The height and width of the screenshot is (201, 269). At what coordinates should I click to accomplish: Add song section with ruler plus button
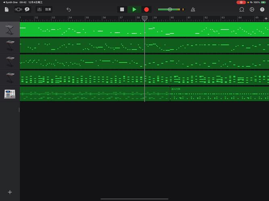266,18
